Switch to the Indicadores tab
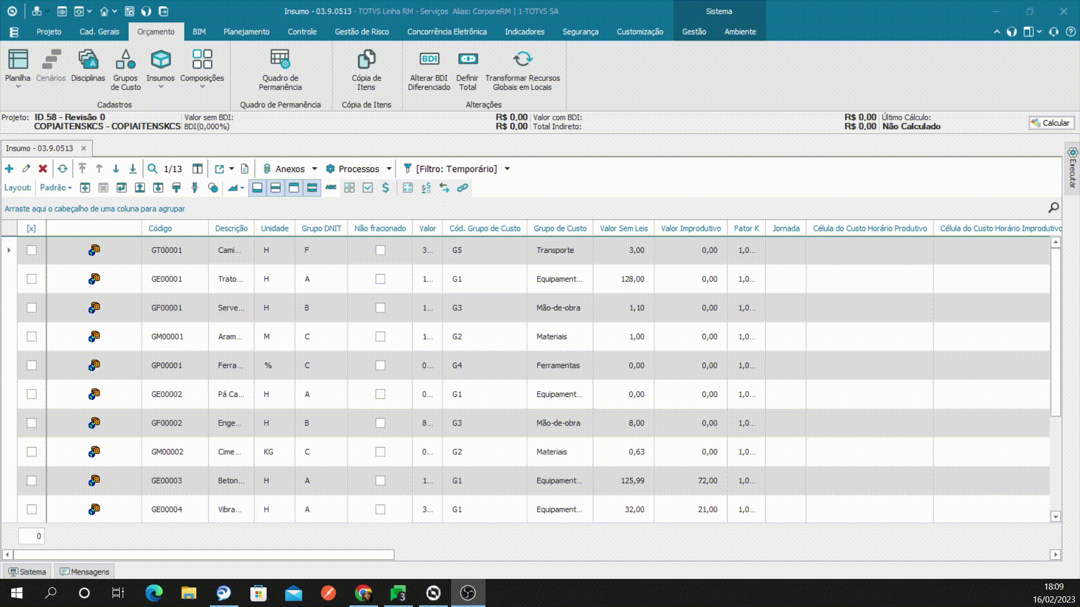The image size is (1080, 607). (524, 31)
